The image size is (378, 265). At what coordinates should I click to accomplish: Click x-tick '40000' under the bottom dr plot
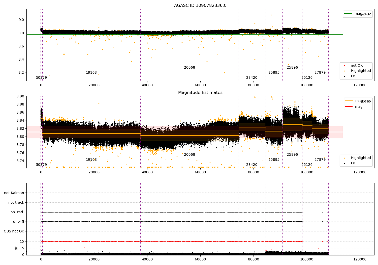click(147, 259)
